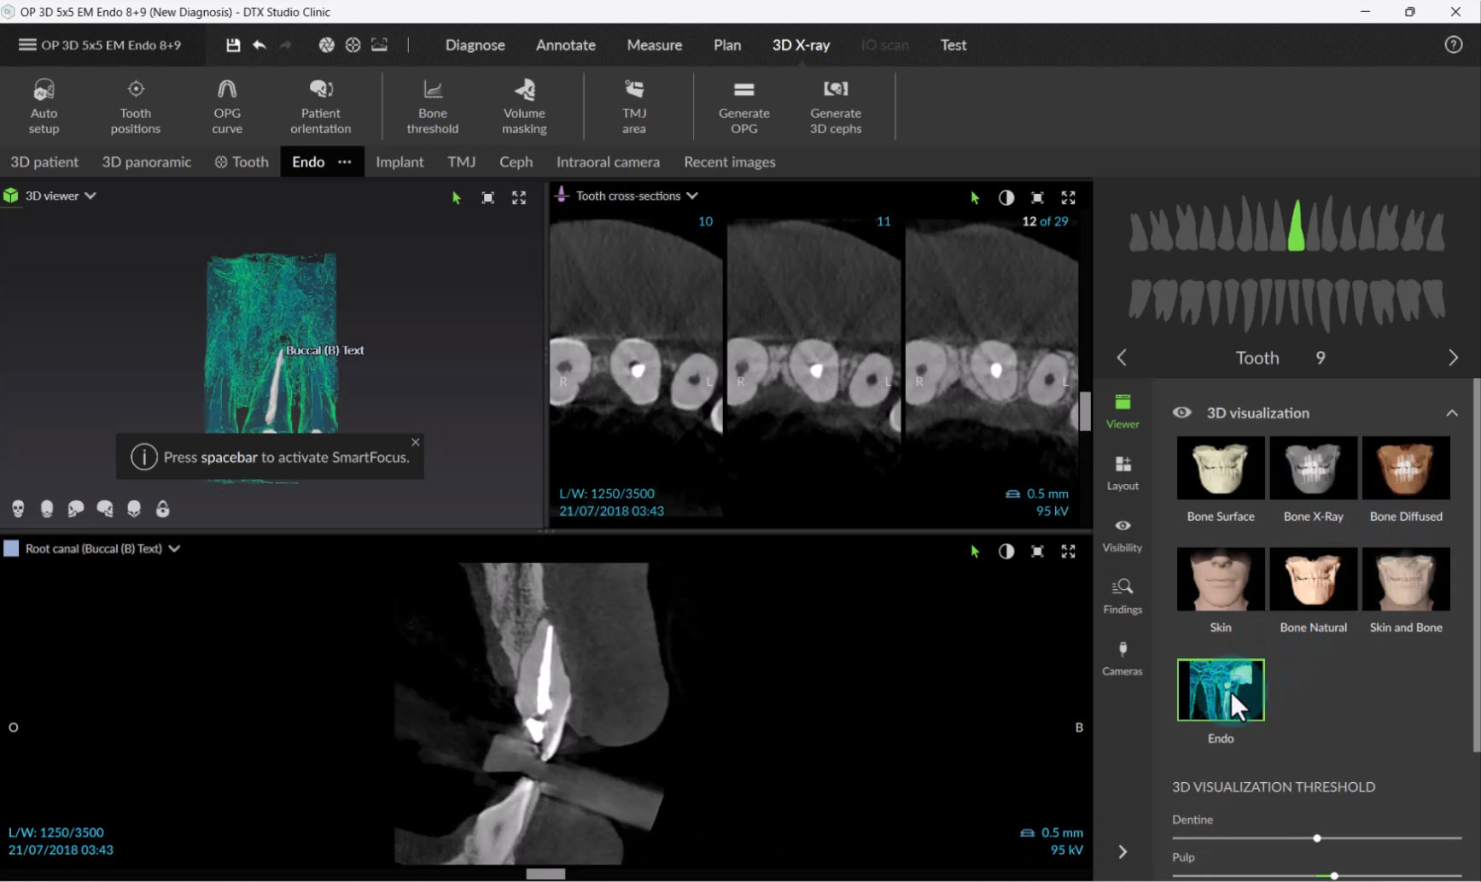The height and width of the screenshot is (882, 1481).
Task: Click the info icon in SmartFocus hint
Action: point(143,457)
